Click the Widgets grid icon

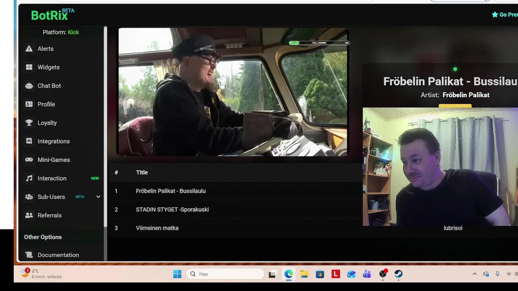29,67
